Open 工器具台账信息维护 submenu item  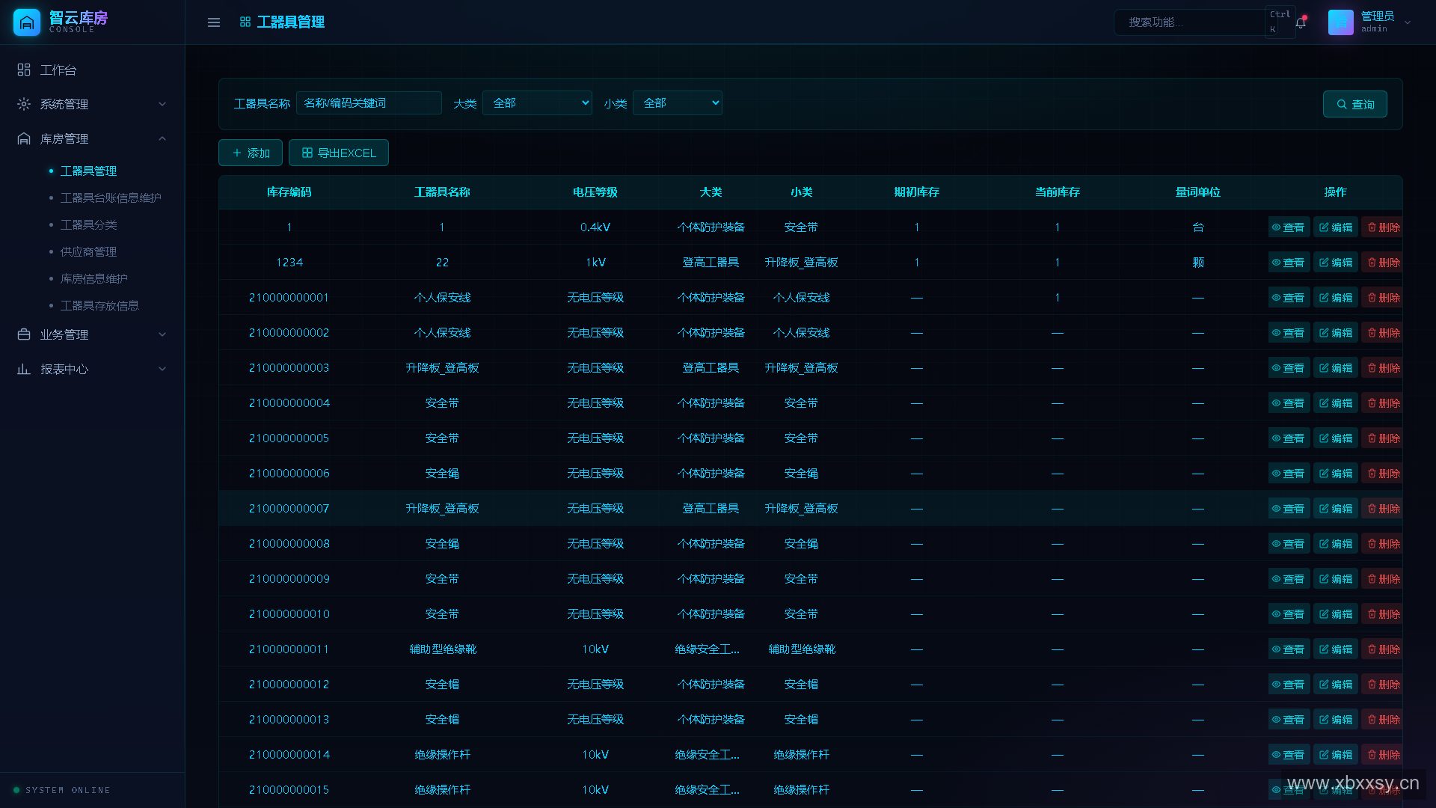111,198
